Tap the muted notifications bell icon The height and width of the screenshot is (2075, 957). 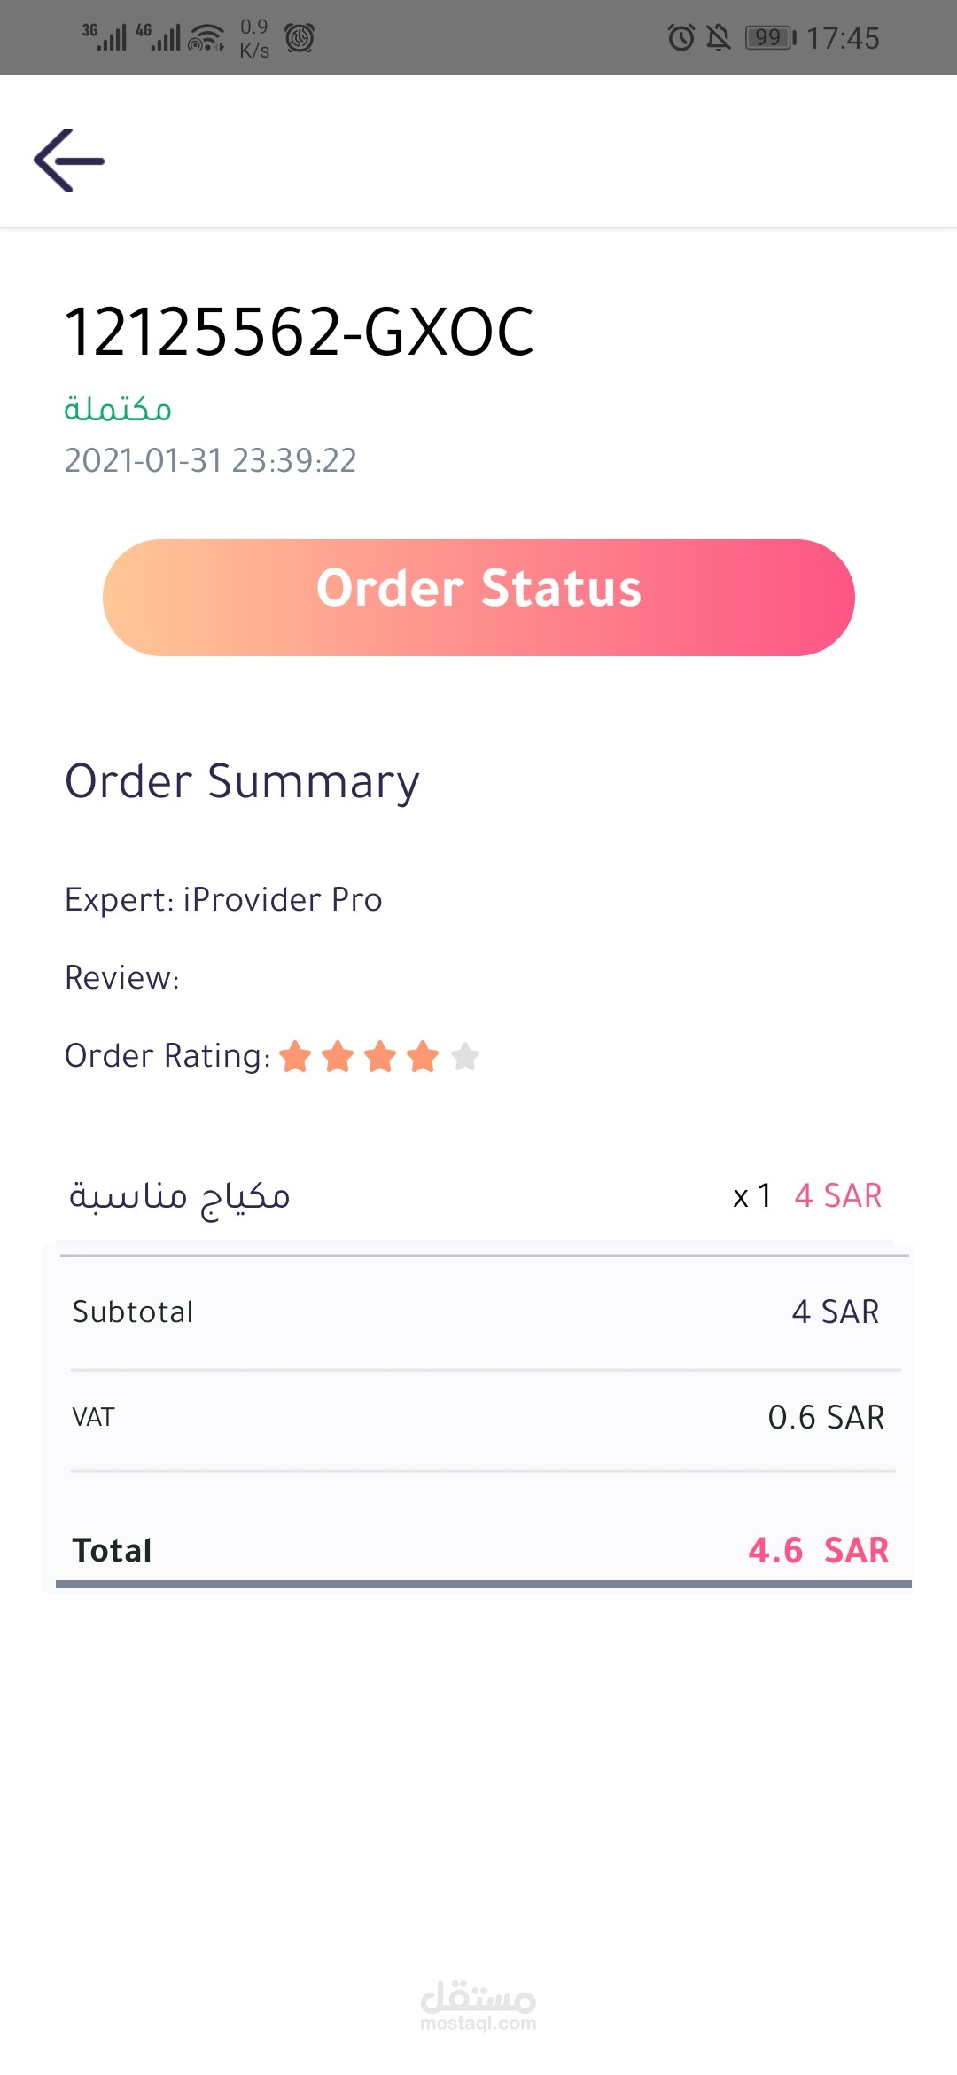click(718, 37)
